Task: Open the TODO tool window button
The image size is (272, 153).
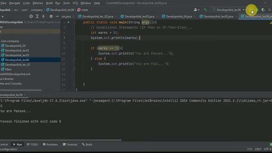Action: click(x=32, y=144)
